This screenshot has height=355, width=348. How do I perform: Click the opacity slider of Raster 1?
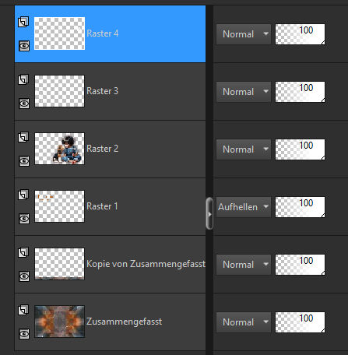tap(300, 207)
